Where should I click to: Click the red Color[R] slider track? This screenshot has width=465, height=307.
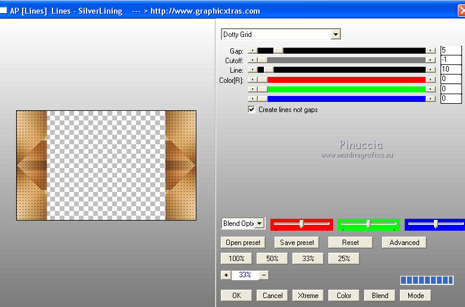[341, 80]
